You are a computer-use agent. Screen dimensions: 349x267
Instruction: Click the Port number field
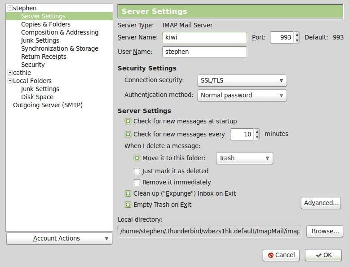pos(282,37)
